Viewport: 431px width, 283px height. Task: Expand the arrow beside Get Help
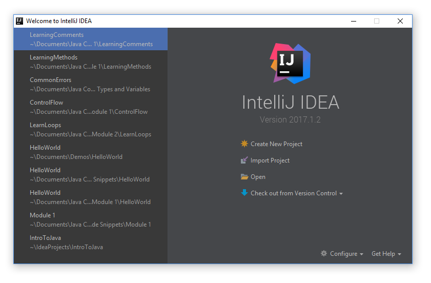399,254
